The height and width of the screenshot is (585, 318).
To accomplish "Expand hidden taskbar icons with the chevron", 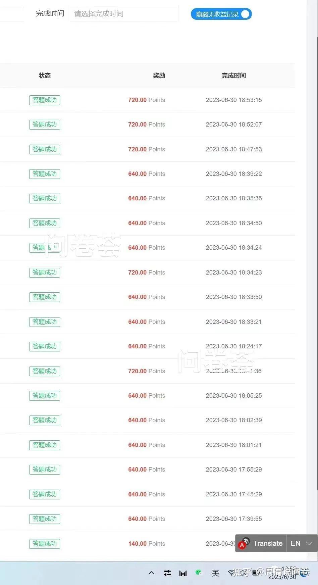I will point(151,573).
